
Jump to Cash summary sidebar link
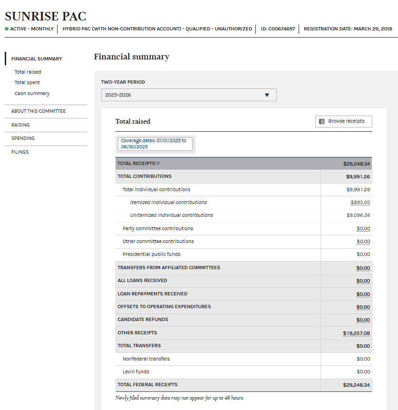(32, 93)
